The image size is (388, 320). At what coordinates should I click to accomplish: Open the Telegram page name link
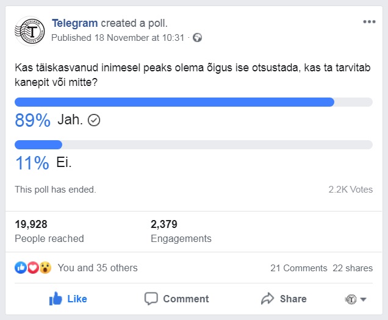click(74, 23)
